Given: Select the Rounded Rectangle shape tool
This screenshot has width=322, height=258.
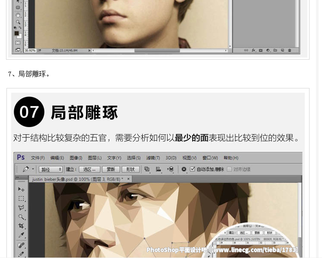Looking at the screenshot, I should click(18, 8).
